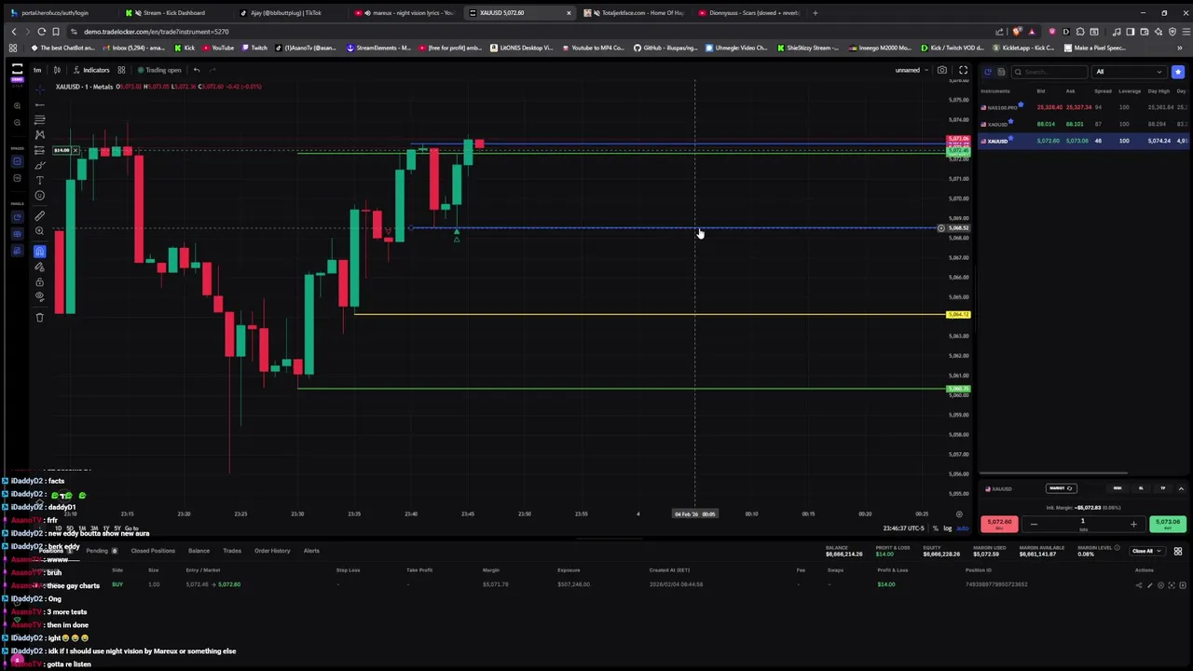Undo the last chart action

(x=197, y=70)
